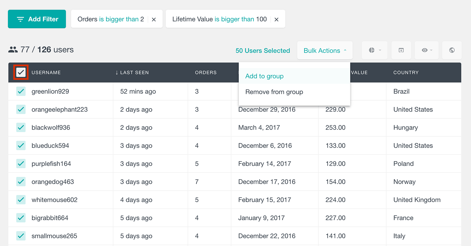Dismiss the Lifetime Value filter
Screen dimensions: 471x246
pos(277,19)
